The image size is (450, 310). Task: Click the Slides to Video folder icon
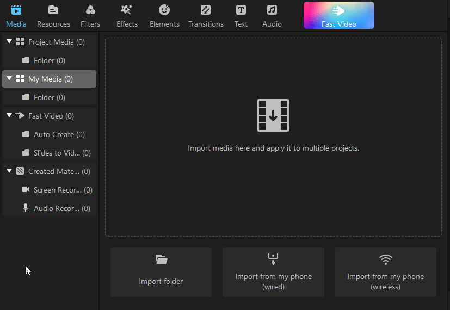coord(26,152)
